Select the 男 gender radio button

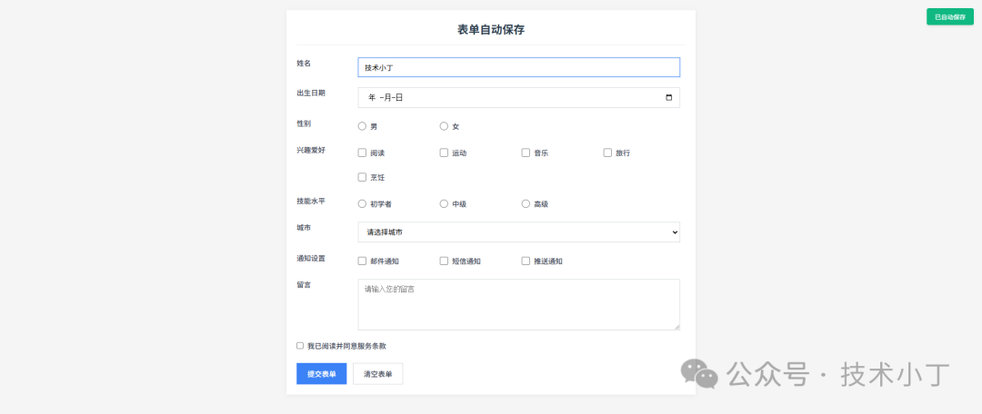pos(362,126)
